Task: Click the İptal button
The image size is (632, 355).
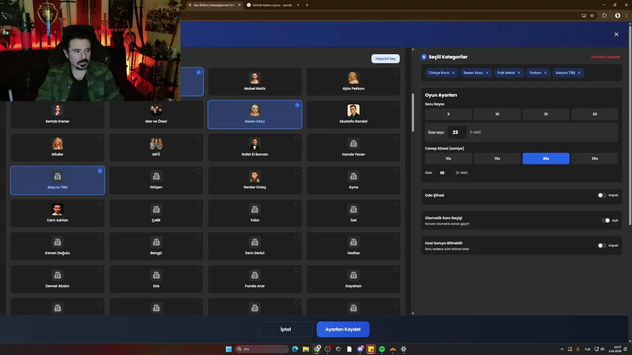Action: point(286,329)
